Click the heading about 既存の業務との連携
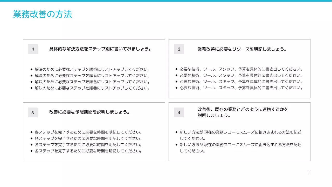Image resolution: width=332 pixels, height=187 pixels. [x=242, y=112]
